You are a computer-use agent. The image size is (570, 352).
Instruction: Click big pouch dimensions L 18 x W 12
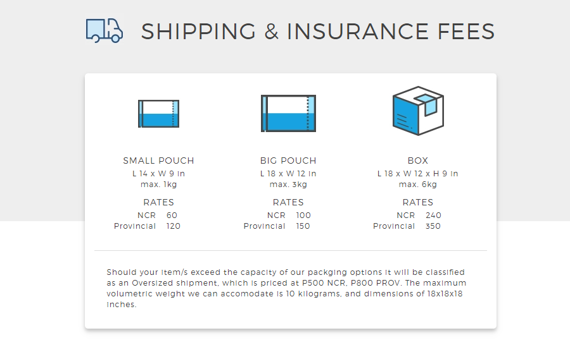tap(288, 173)
